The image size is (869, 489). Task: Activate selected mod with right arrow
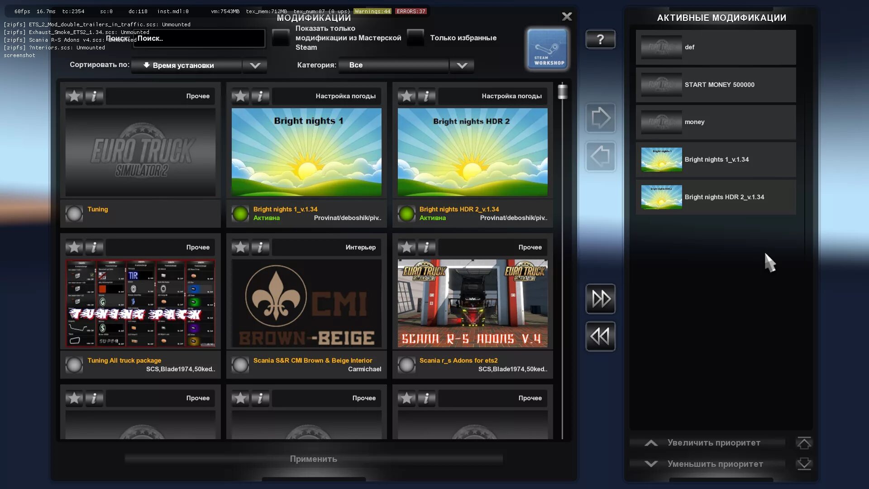[600, 118]
